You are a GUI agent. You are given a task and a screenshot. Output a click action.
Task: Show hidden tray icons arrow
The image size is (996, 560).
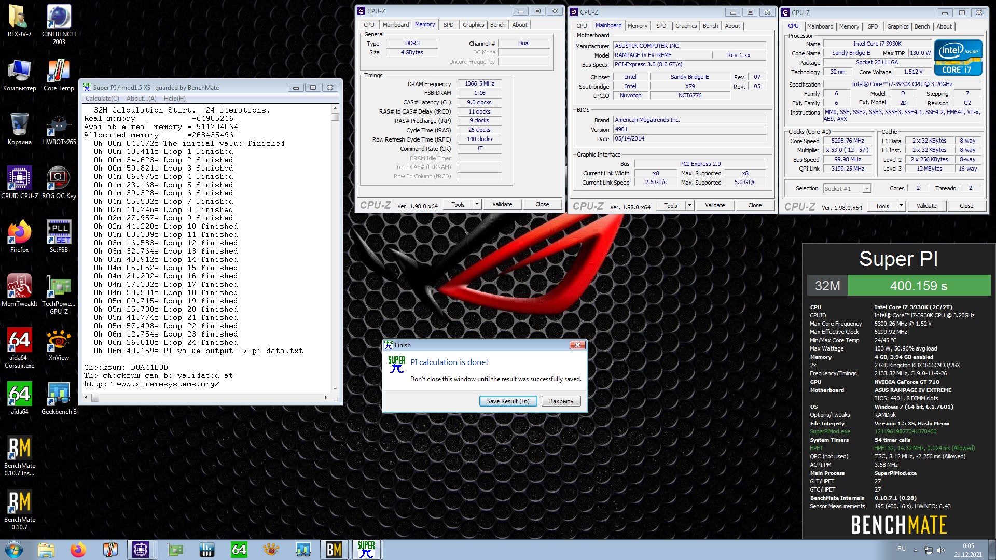click(x=916, y=550)
